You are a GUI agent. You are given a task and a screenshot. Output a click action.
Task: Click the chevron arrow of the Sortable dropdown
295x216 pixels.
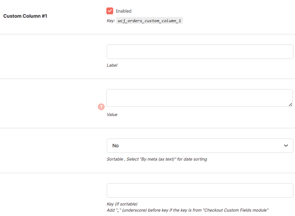(286, 146)
